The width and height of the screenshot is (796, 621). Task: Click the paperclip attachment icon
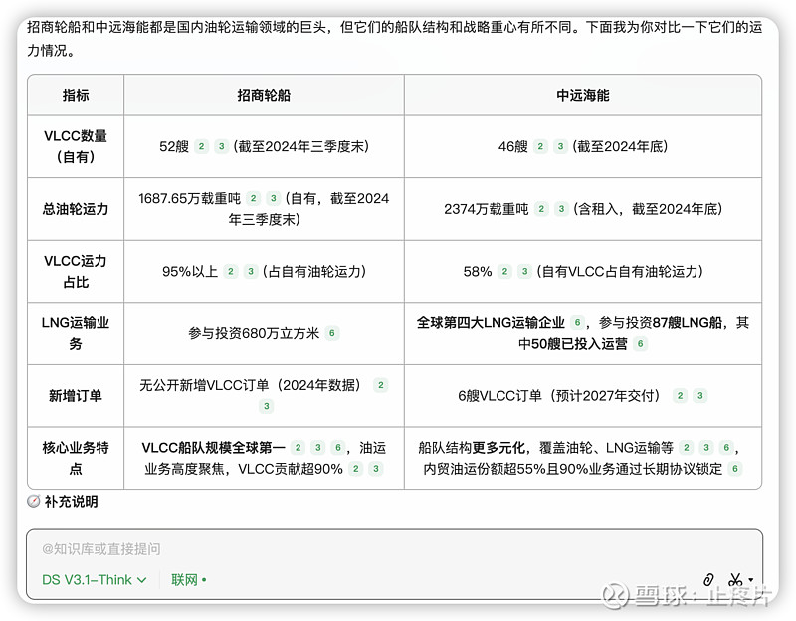[708, 579]
